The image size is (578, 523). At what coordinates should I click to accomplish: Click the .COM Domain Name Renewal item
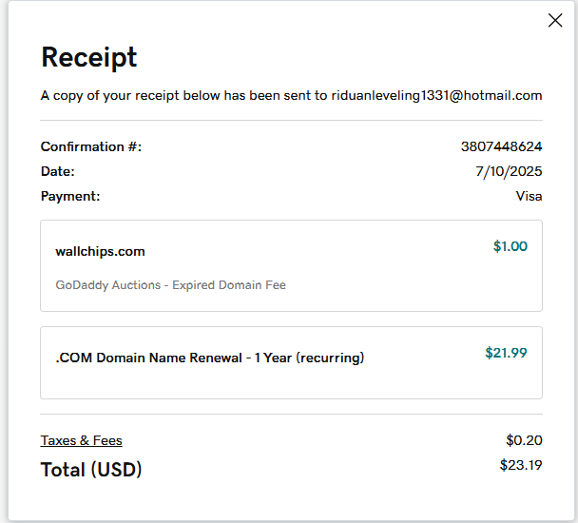pos(209,358)
